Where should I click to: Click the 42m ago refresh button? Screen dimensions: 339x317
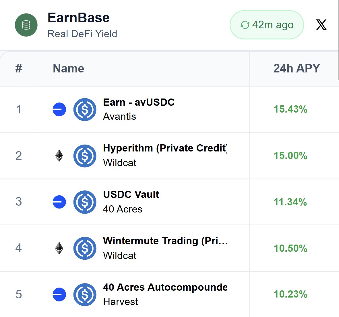pyautogui.click(x=267, y=25)
